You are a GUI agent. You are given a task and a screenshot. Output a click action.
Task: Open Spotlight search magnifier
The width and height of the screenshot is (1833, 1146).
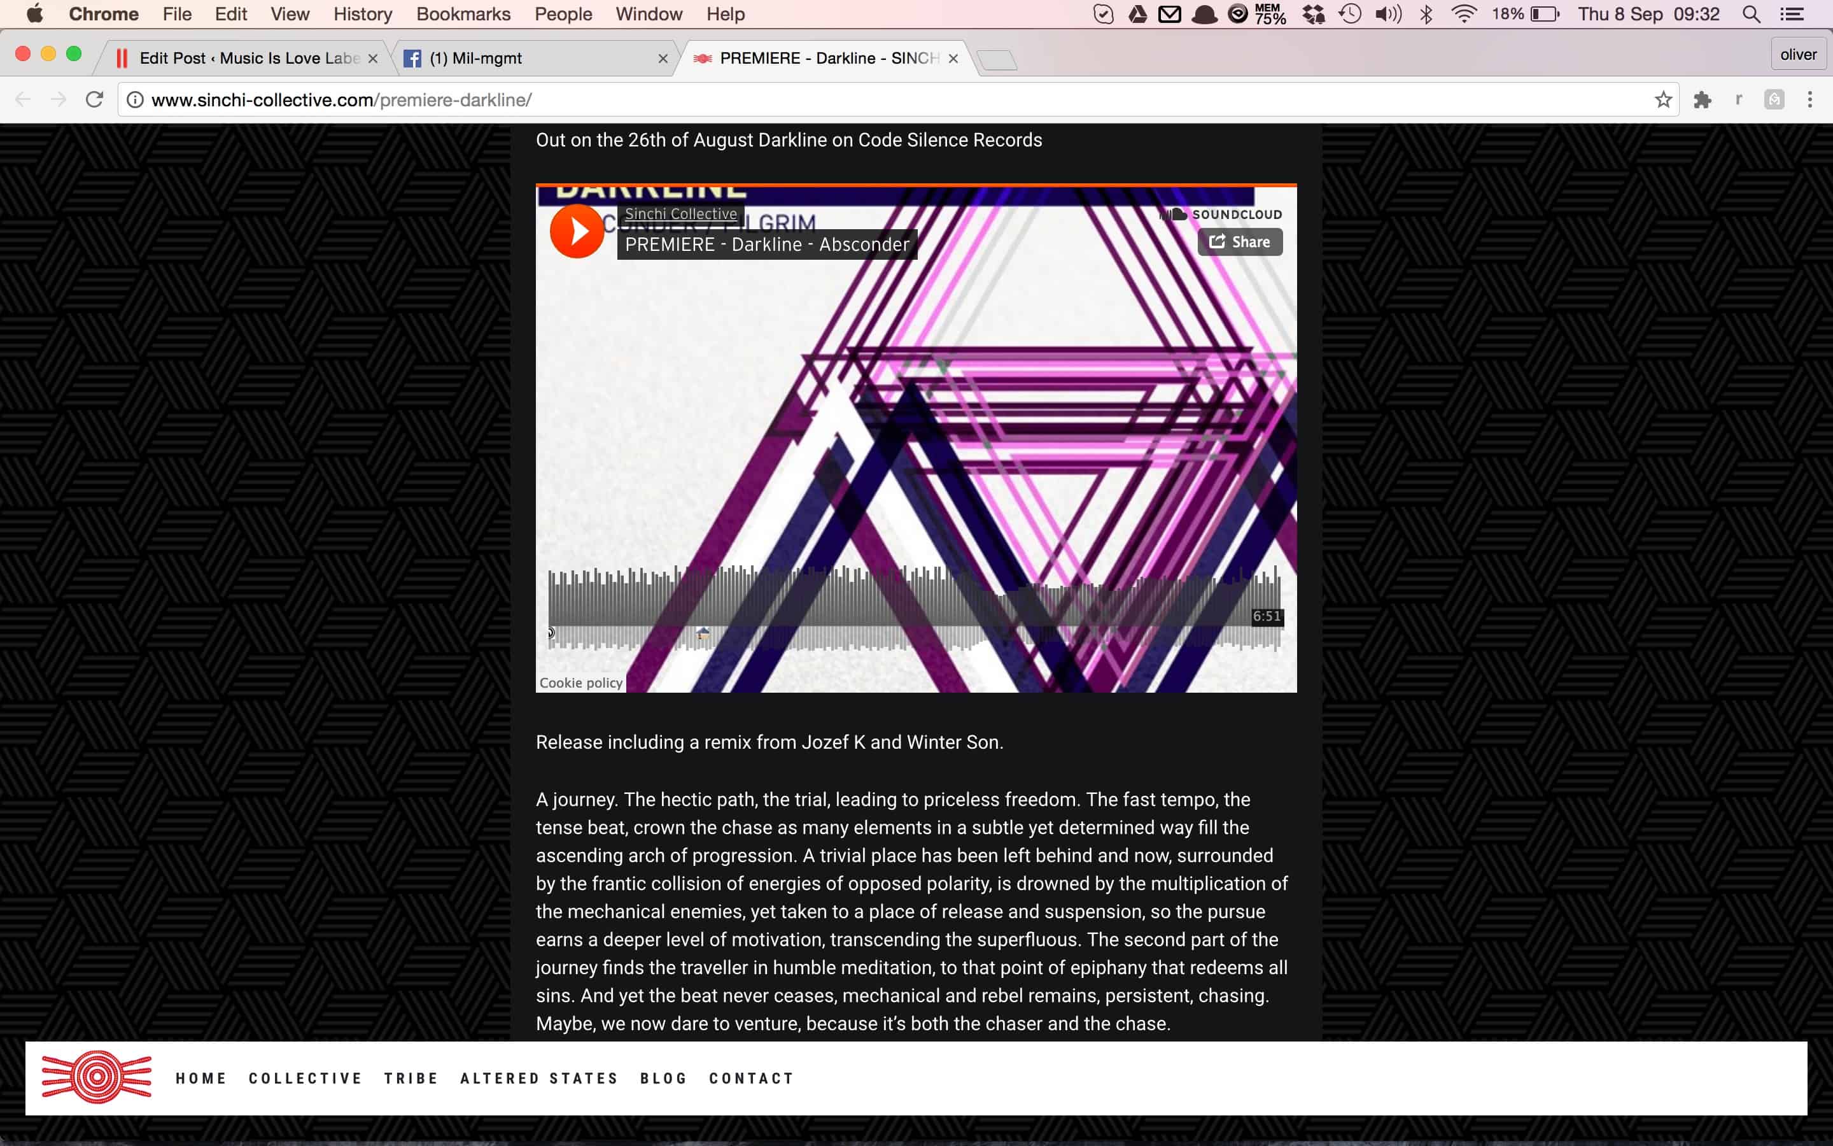[x=1750, y=13]
